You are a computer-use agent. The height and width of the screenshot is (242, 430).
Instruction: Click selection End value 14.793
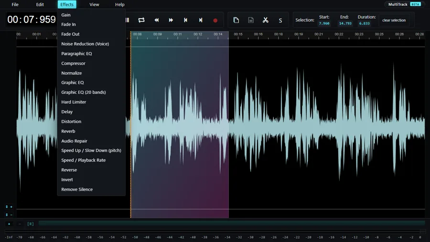pos(345,23)
